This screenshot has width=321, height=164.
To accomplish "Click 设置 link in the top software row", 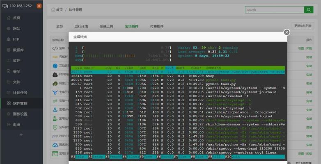I will pos(301,48).
